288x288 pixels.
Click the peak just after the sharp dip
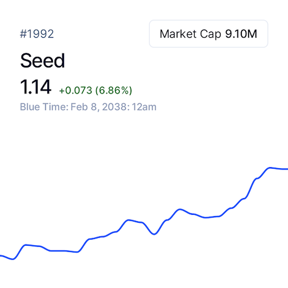(x=179, y=209)
